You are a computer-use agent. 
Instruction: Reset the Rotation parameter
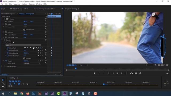pyautogui.click(x=46, y=32)
